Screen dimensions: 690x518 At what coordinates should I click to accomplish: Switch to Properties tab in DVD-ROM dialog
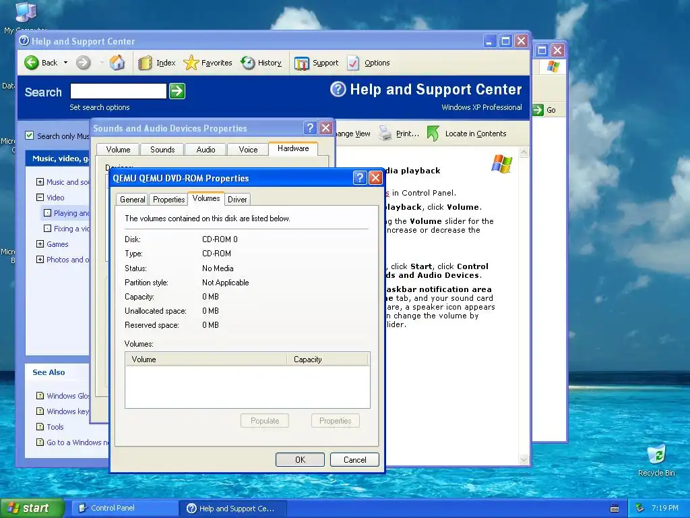tap(168, 200)
